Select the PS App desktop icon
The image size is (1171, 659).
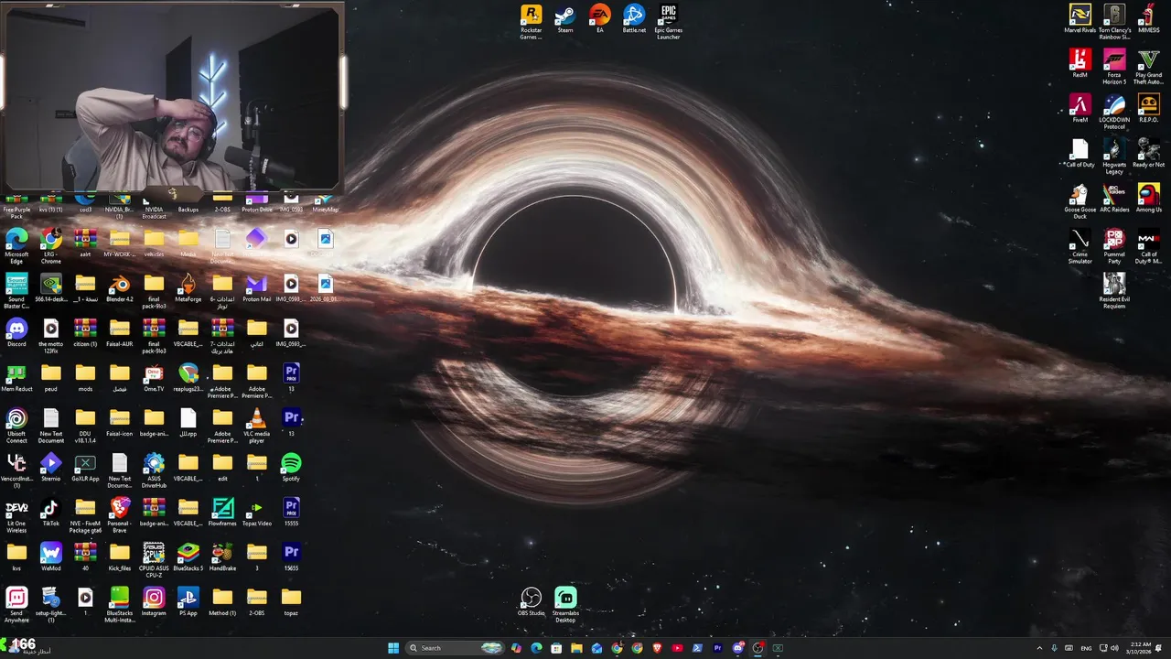pos(188,601)
